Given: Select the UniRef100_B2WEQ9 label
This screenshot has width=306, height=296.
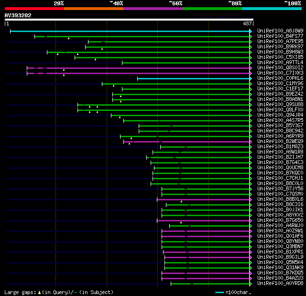Looking at the screenshot, I should click(280, 142).
